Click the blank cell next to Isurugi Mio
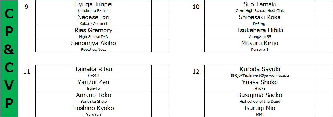Viewport: 333px width, 117px height. coord(324,110)
